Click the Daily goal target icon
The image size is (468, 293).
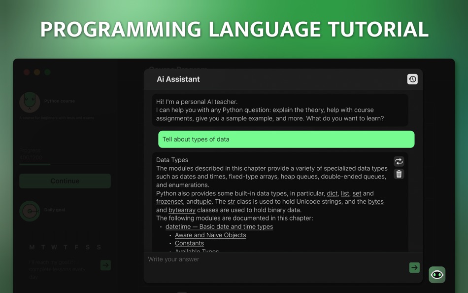(30, 211)
